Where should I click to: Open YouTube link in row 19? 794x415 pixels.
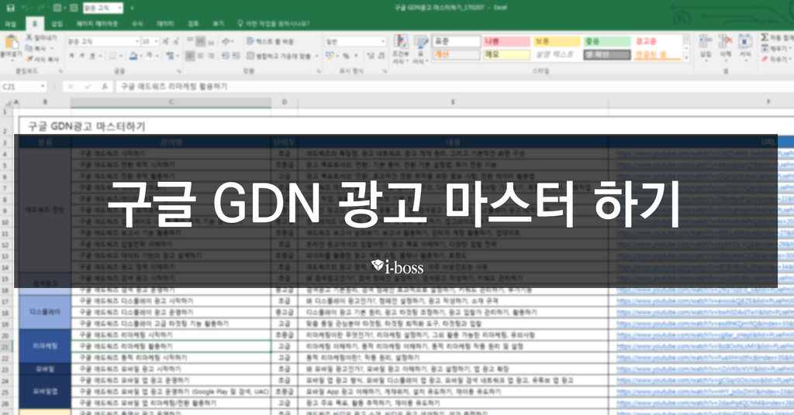(704, 324)
